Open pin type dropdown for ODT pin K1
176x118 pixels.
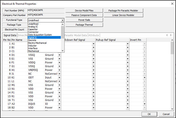[x=59, y=78]
